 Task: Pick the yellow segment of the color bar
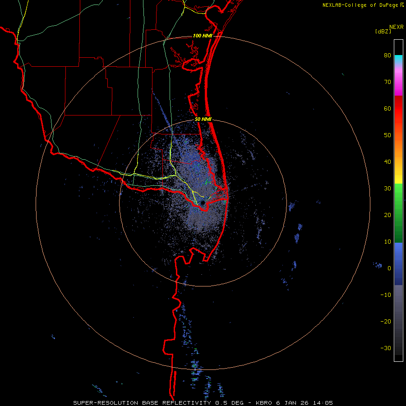pos(398,176)
